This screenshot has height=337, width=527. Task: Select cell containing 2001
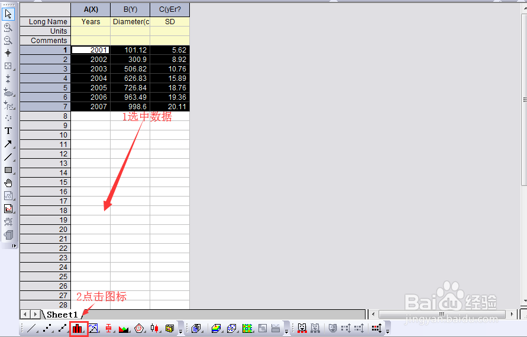click(90, 50)
